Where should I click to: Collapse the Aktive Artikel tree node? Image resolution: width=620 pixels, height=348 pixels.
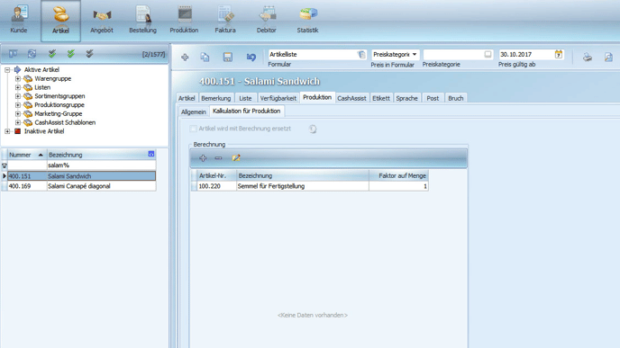[7, 70]
